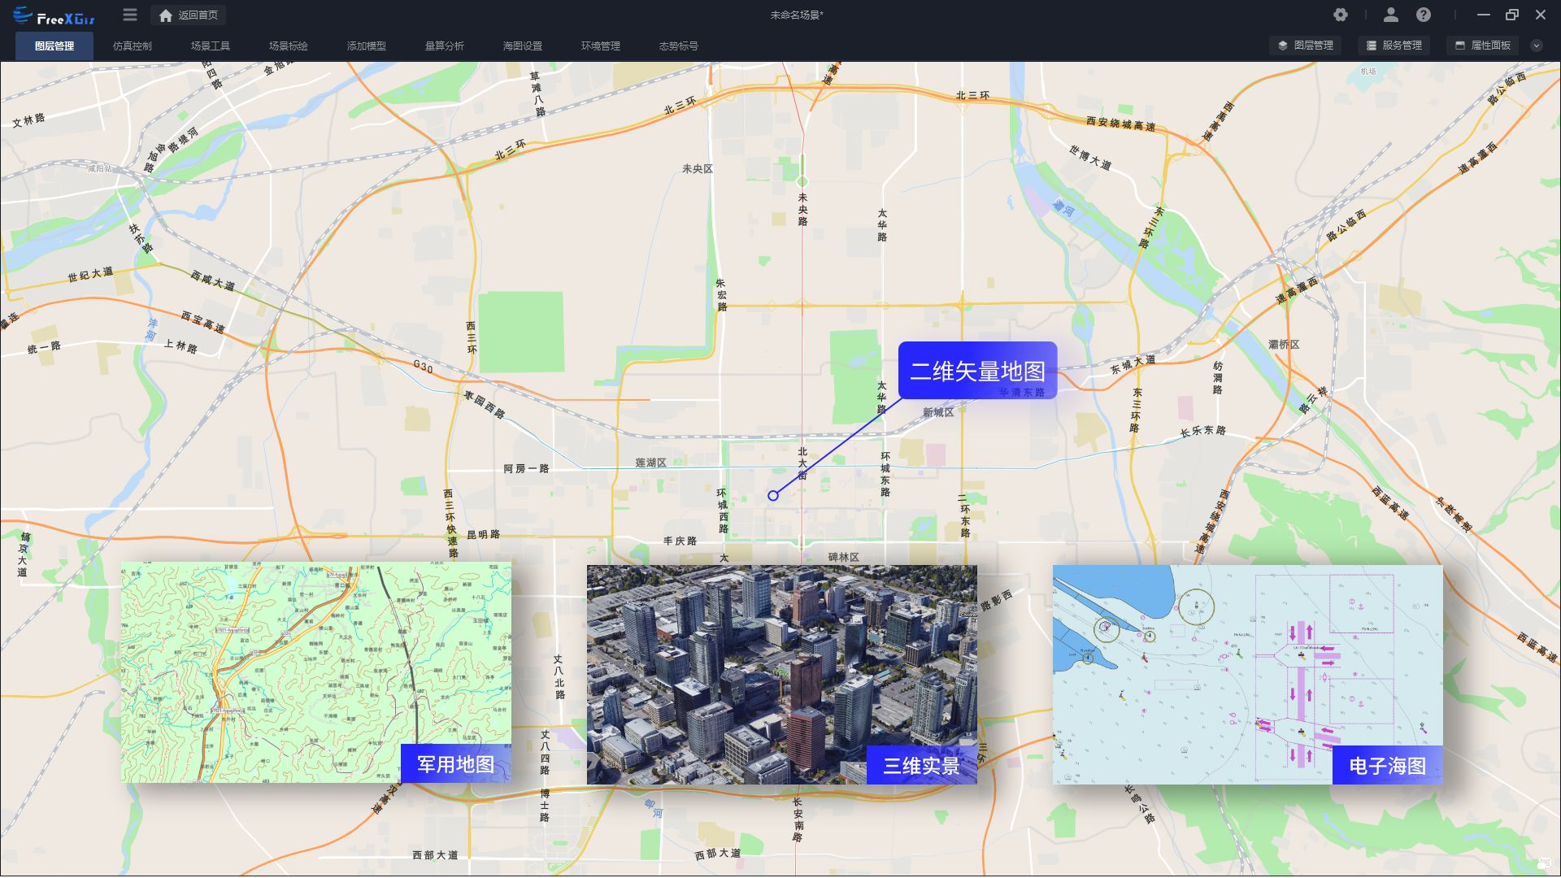Toggle the 图层管理 layer panel button
Viewport: 1561px width, 878px height.
pyautogui.click(x=1306, y=46)
